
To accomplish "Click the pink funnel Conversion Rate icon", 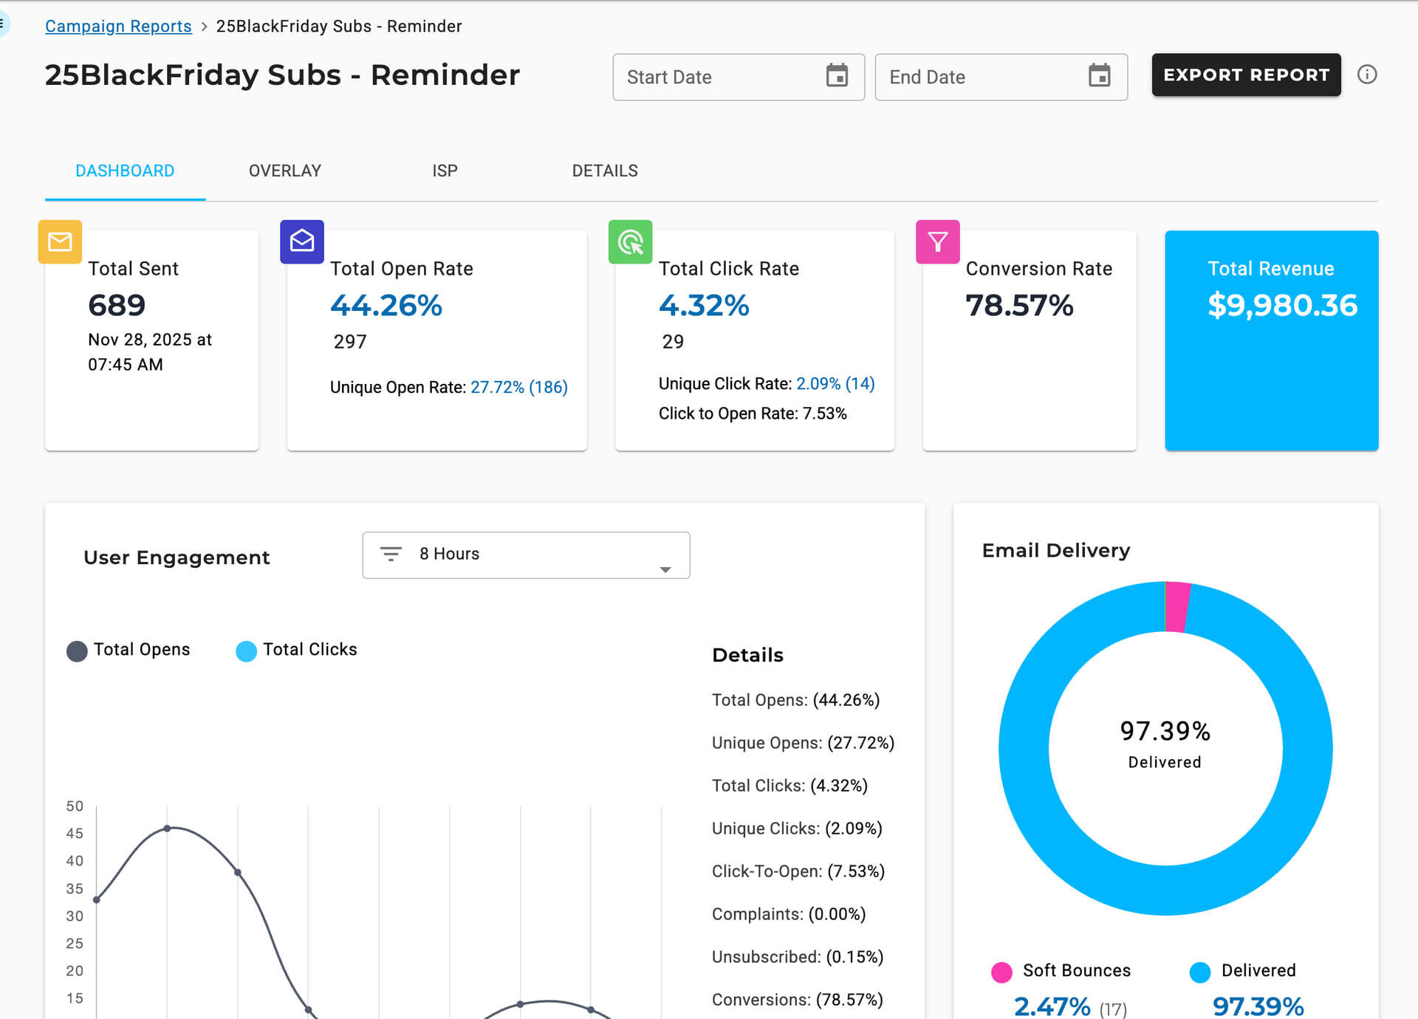I will [937, 241].
